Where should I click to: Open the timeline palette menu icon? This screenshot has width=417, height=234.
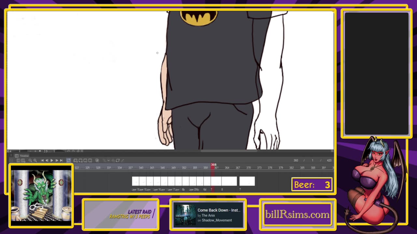point(11,155)
